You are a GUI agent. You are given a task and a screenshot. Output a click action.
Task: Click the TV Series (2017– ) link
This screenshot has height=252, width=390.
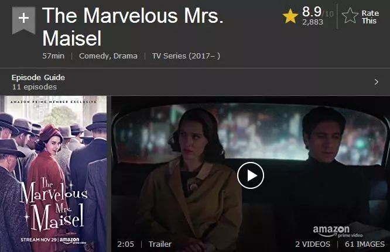[186, 56]
